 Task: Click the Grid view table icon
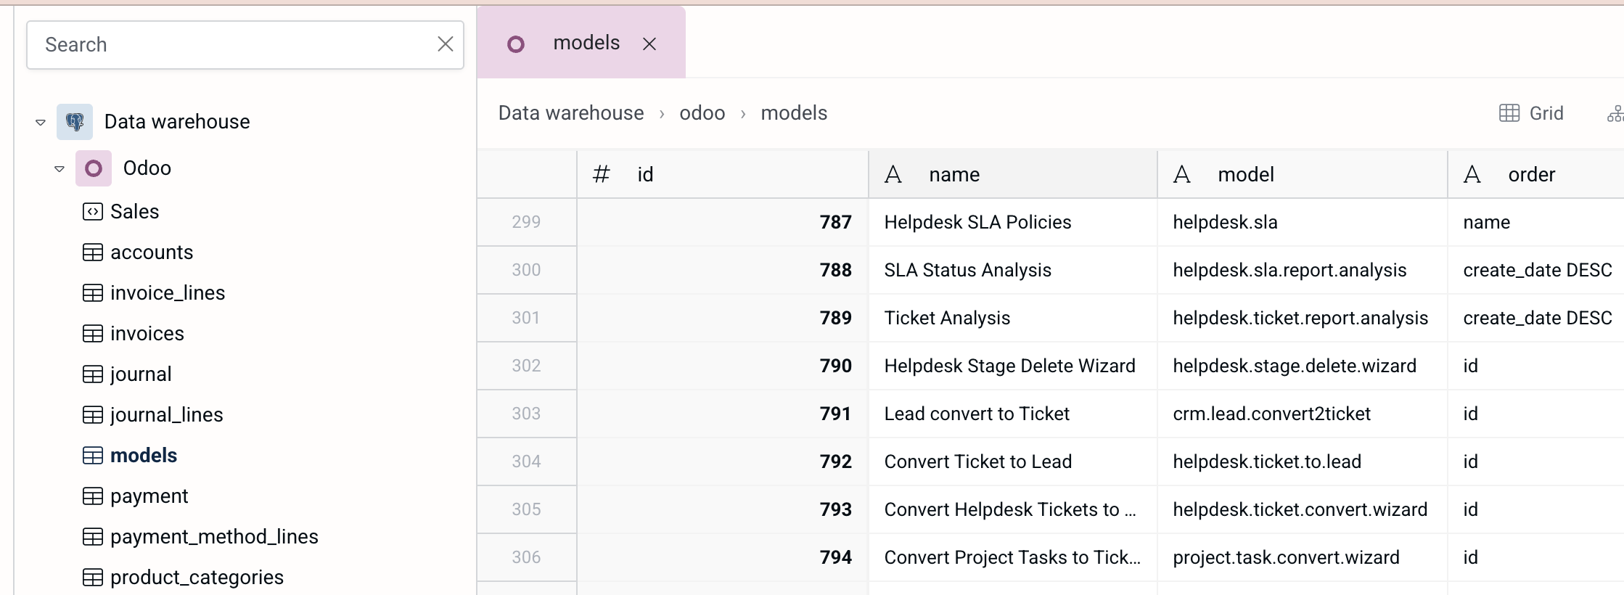click(x=1509, y=113)
